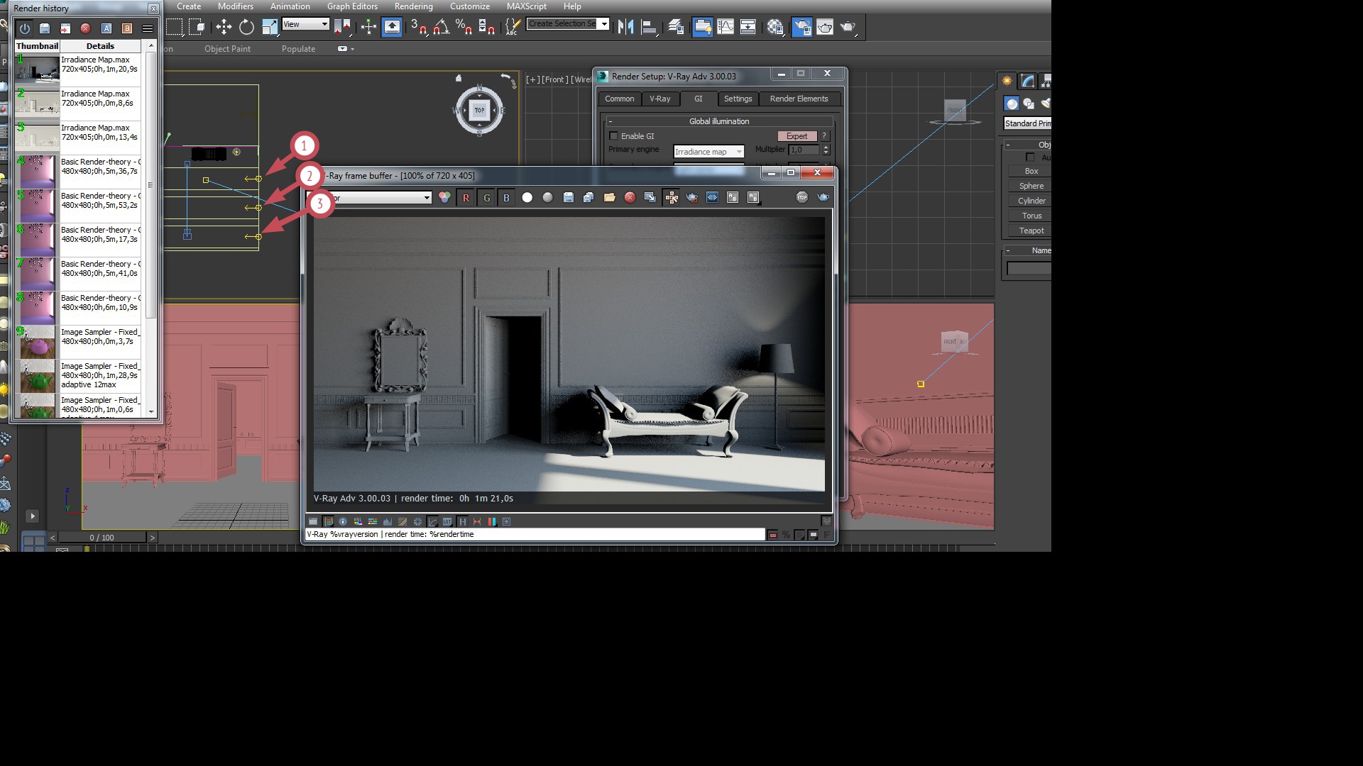Increase the GI Multiplier with its spinner
Viewport: 1363px width, 766px height.
tap(825, 147)
